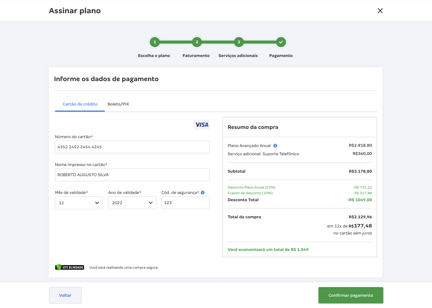Click the no cartão sem juros text

click(x=353, y=233)
